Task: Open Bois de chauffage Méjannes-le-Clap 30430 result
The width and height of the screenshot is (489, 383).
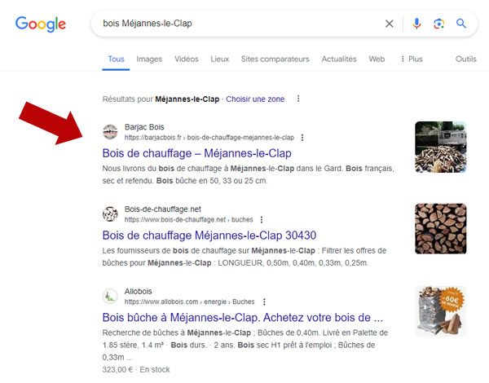Action: coord(209,236)
